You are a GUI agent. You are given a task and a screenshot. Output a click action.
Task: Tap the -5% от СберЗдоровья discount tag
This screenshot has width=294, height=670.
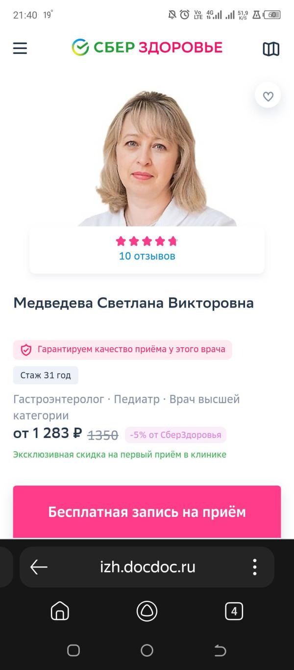point(175,435)
